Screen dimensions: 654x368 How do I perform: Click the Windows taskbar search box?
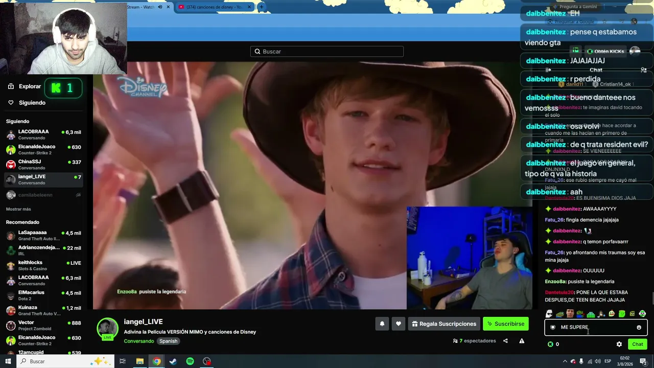[65, 361]
